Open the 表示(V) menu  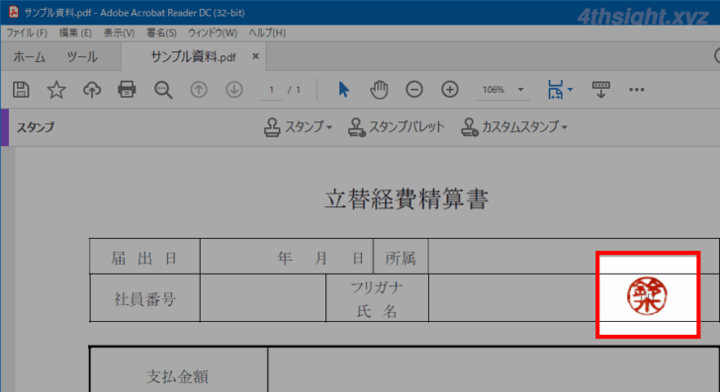119,33
